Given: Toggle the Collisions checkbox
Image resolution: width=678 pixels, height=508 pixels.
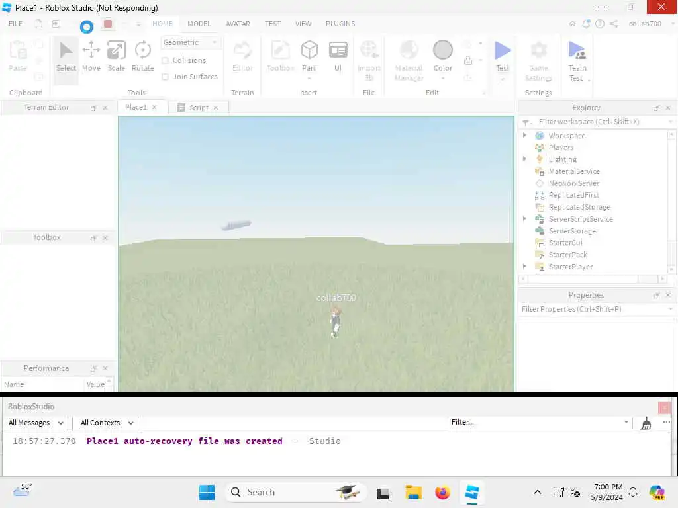Looking at the screenshot, I should point(165,60).
